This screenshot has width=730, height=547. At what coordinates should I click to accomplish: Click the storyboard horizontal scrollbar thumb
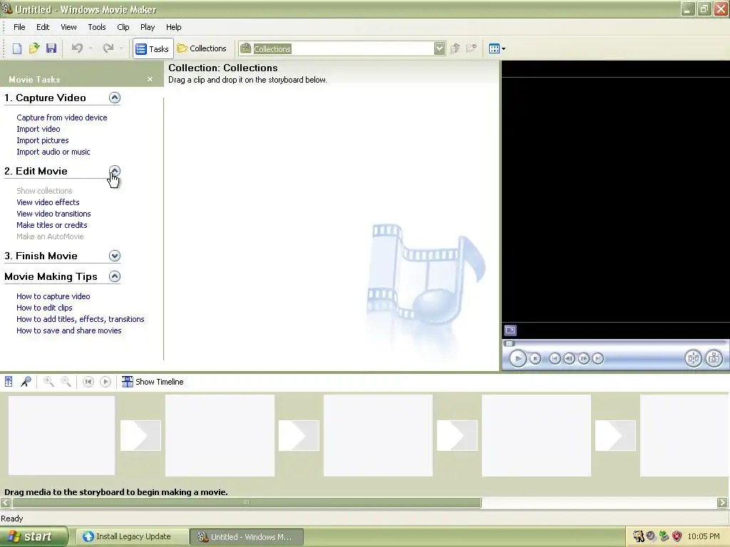(247, 502)
